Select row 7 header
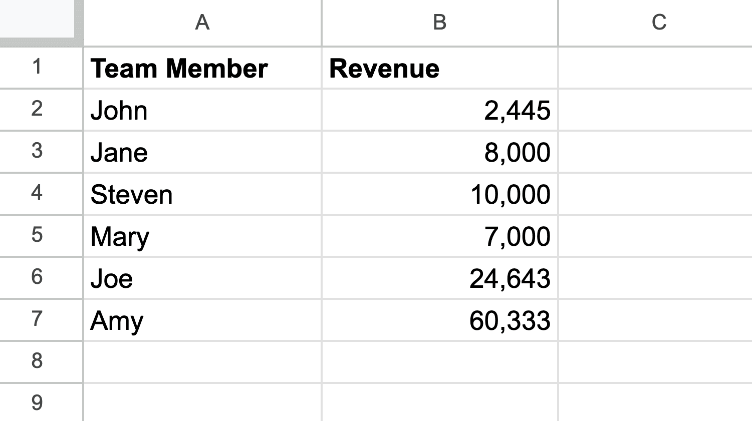The image size is (752, 421). pos(38,320)
